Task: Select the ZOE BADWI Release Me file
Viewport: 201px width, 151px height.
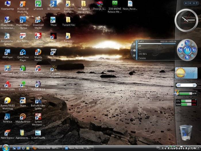Action: [x=115, y=7]
